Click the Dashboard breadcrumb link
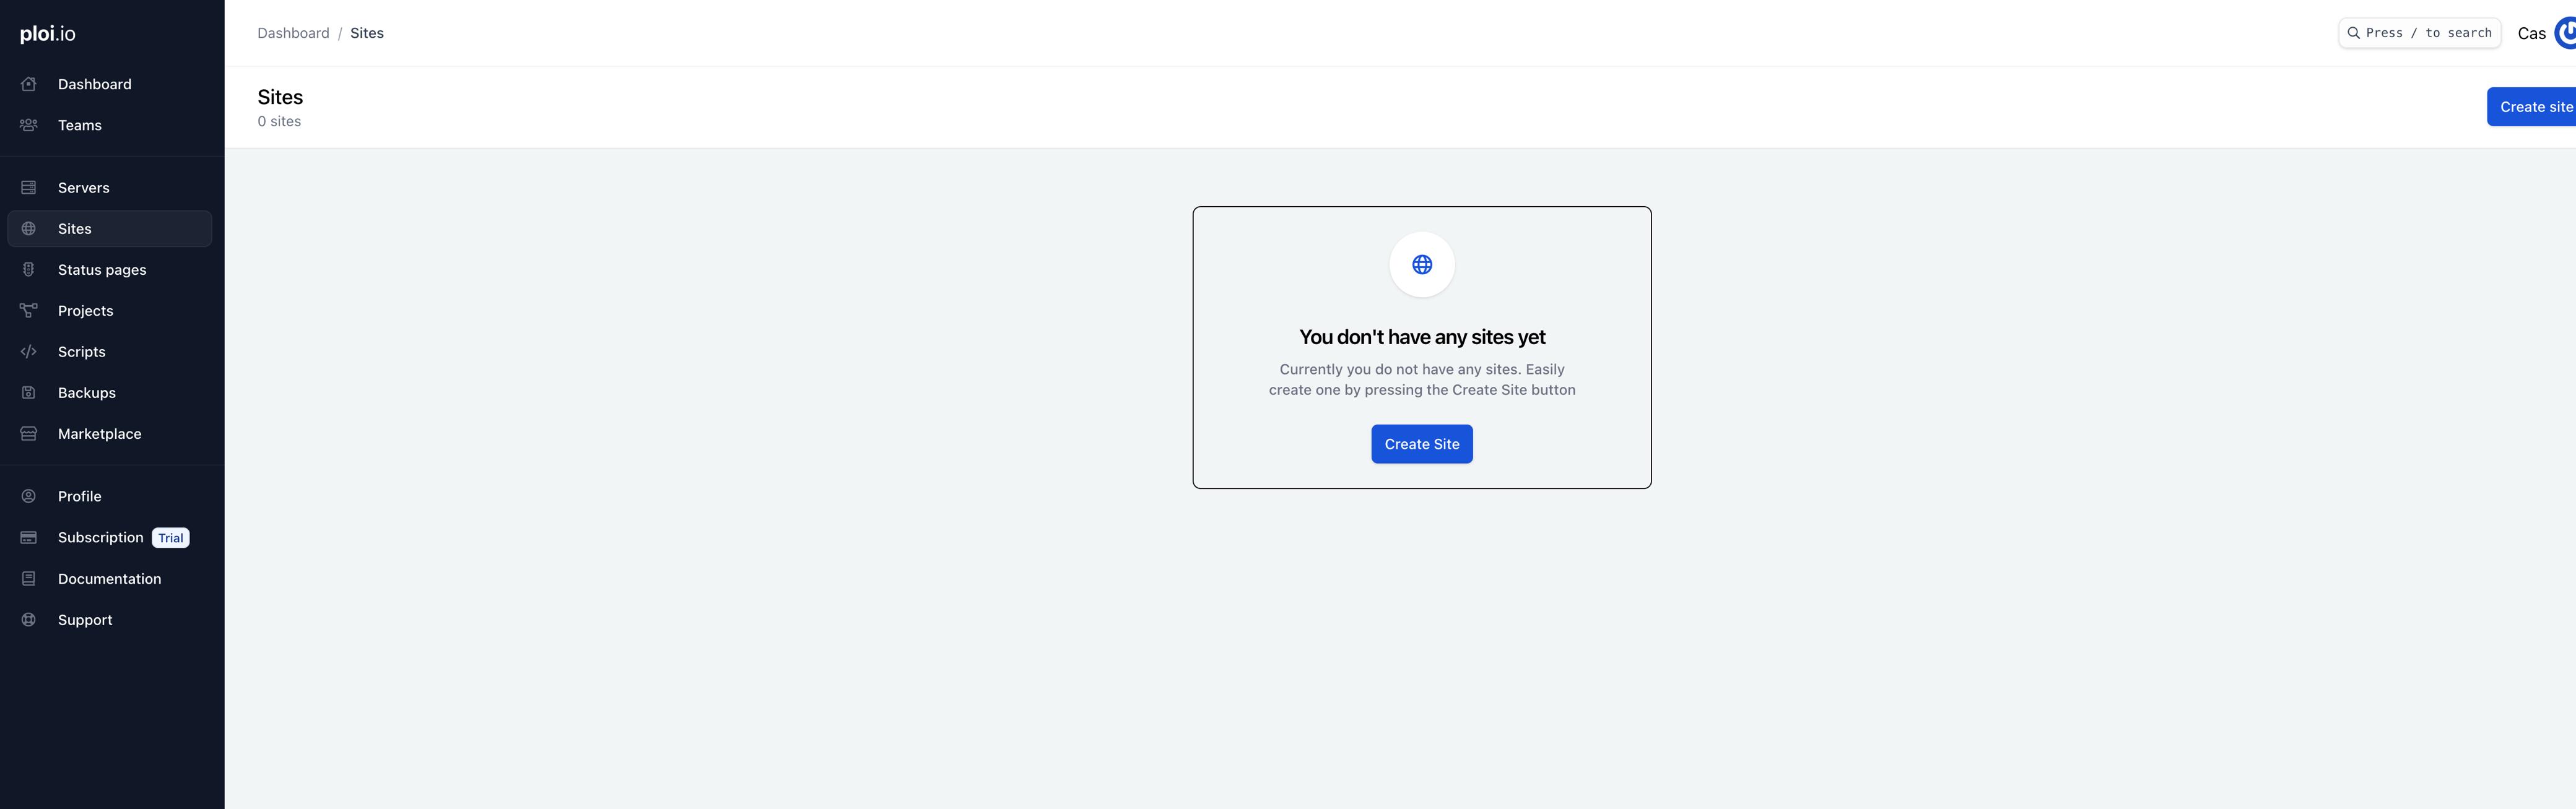This screenshot has height=809, width=2576. pyautogui.click(x=293, y=33)
